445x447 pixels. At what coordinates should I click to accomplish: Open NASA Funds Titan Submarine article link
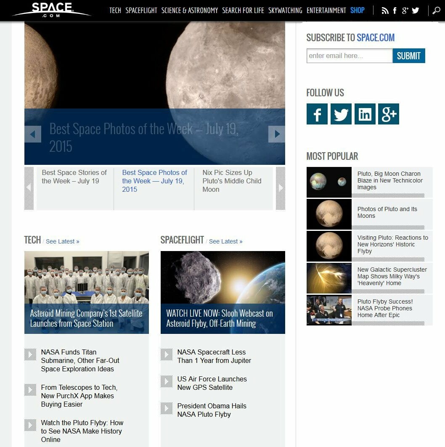pos(80,361)
